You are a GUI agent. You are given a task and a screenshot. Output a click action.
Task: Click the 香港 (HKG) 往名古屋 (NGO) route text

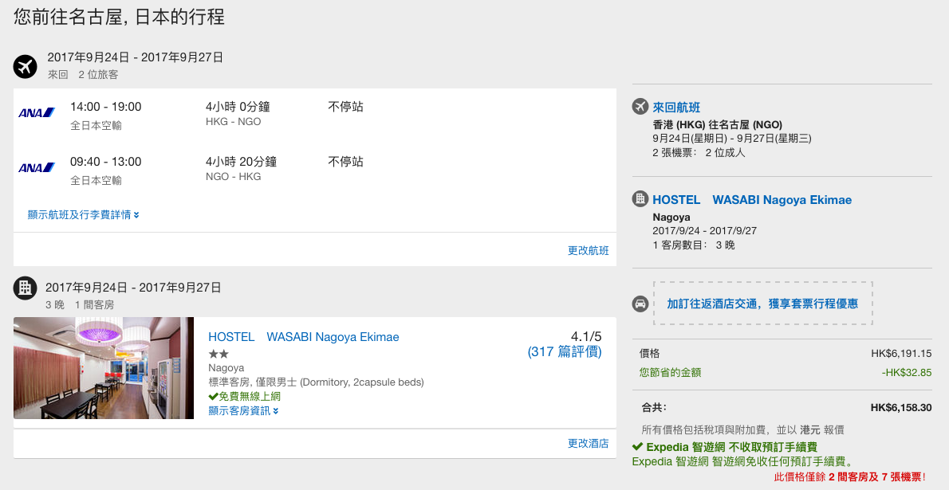click(717, 124)
